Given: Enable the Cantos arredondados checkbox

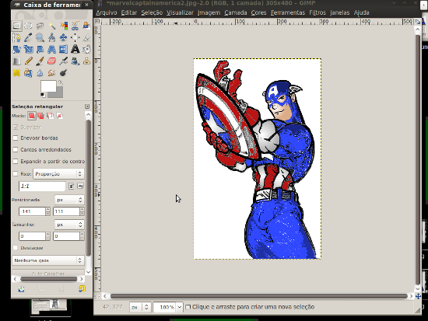Looking at the screenshot, I should click(x=16, y=150).
